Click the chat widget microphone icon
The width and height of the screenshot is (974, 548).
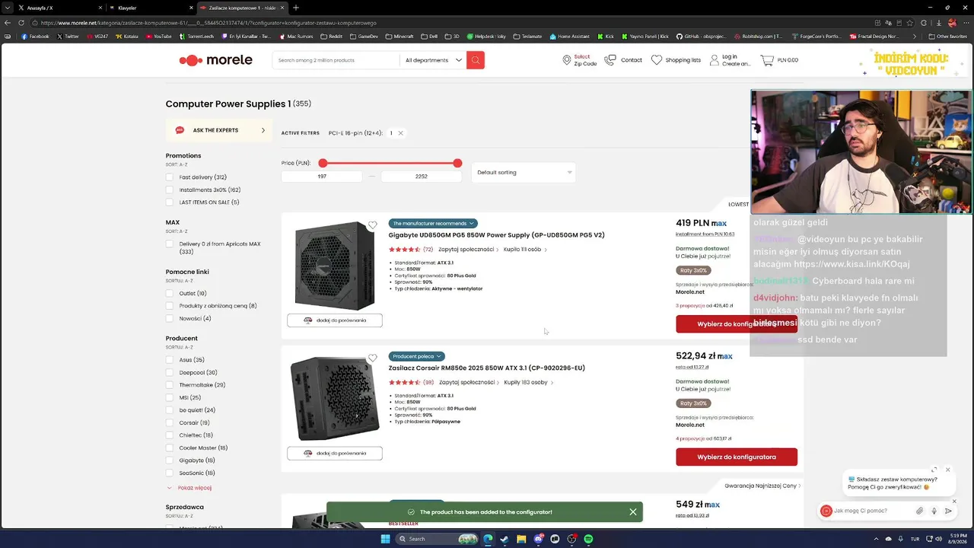(934, 511)
